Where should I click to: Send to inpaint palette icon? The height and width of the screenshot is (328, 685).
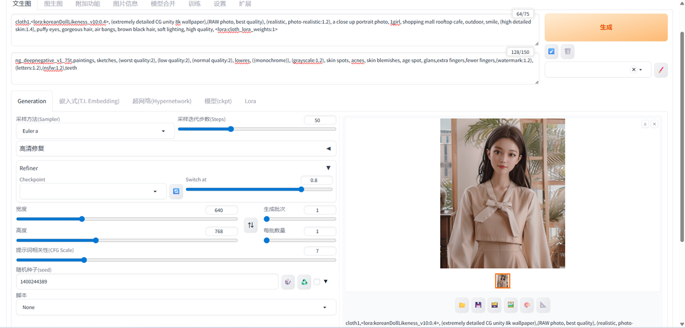pos(527,305)
